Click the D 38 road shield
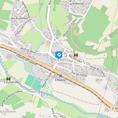This screenshot has height=118, width=118. (x=114, y=108)
